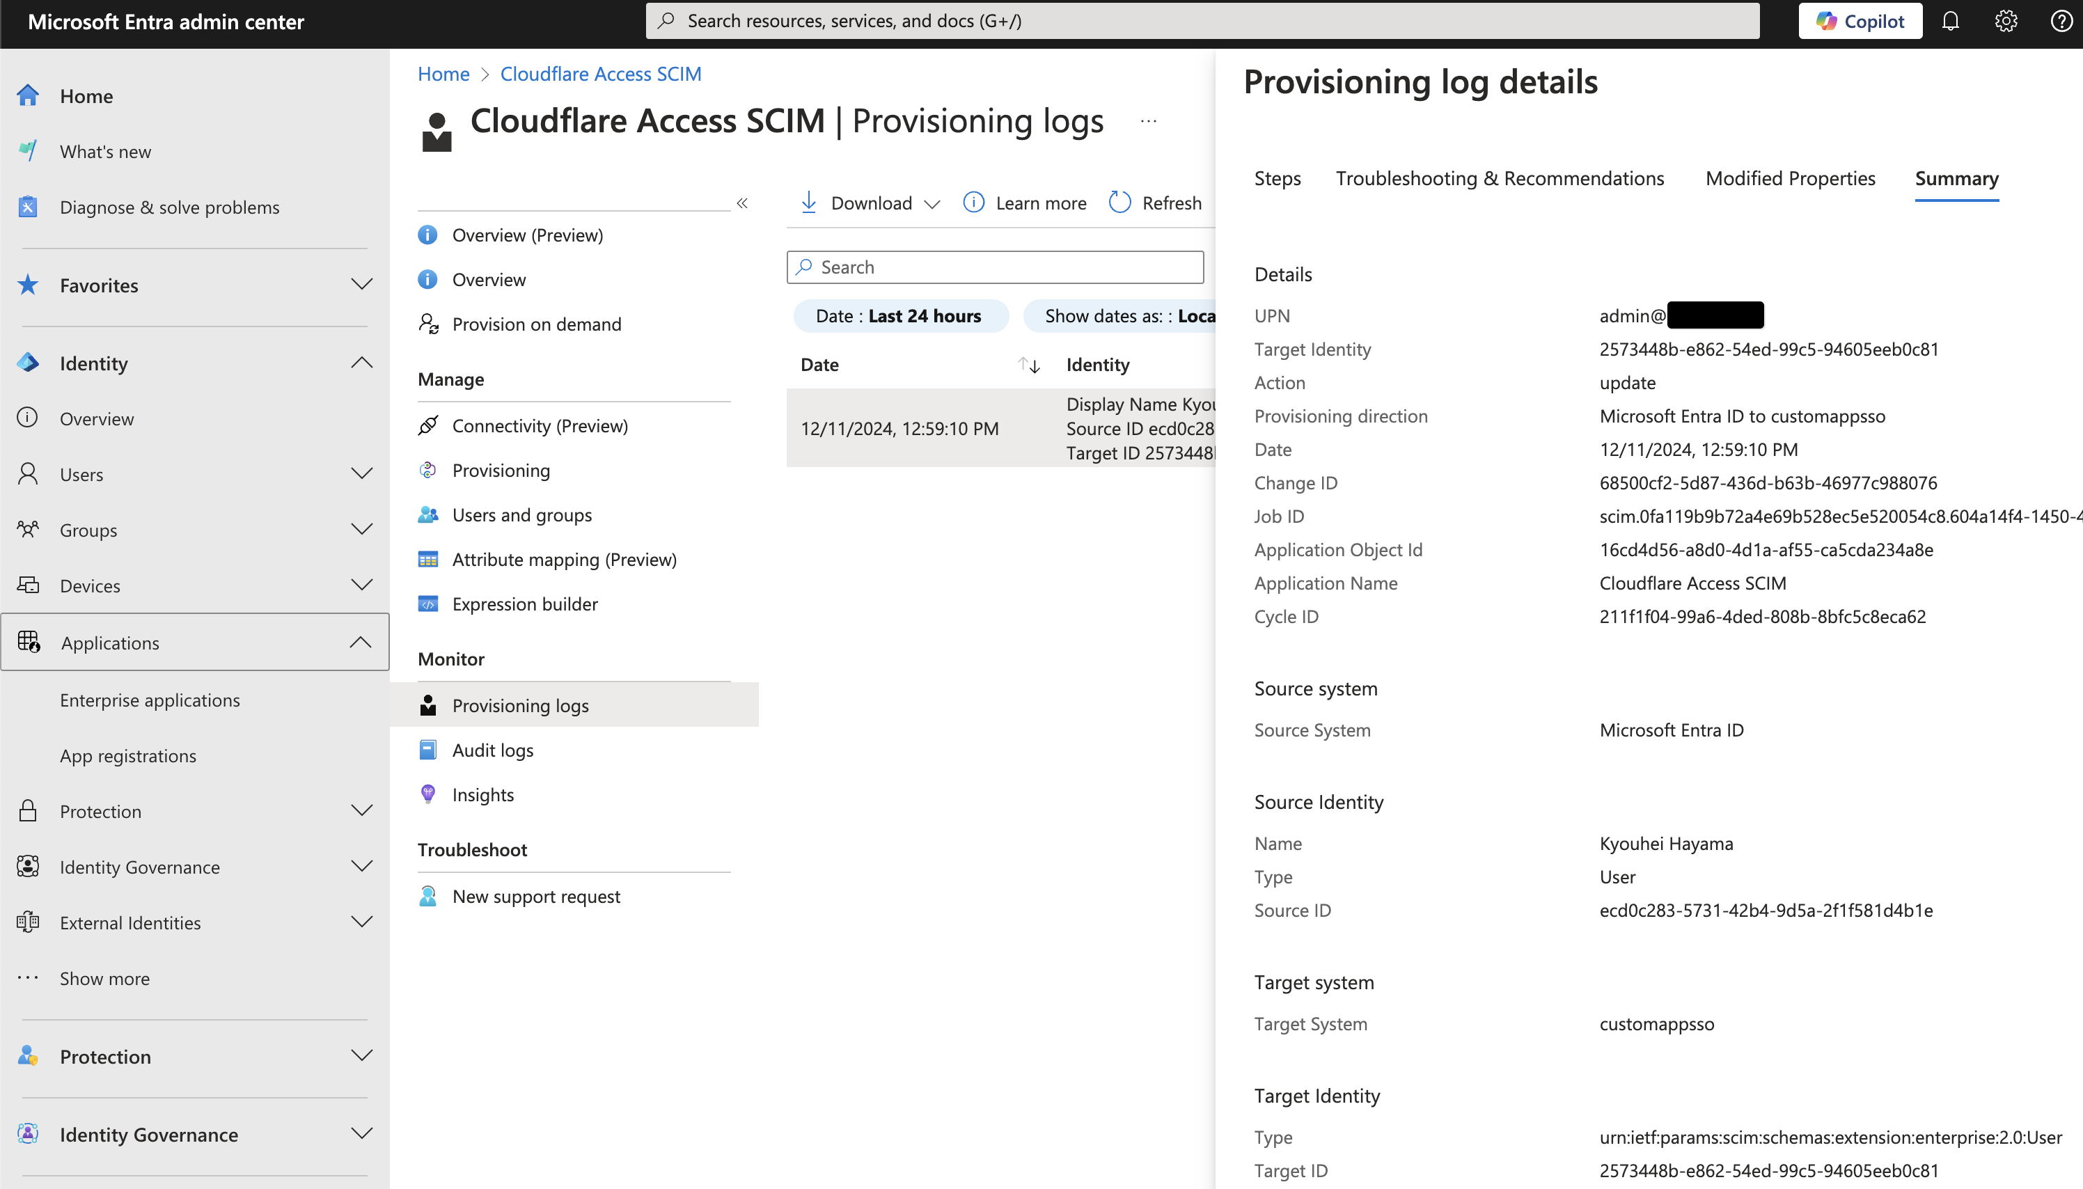Click the notifications bell icon
The image size is (2083, 1189).
click(1950, 21)
